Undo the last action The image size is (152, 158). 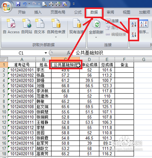pyautogui.click(x=25, y=4)
